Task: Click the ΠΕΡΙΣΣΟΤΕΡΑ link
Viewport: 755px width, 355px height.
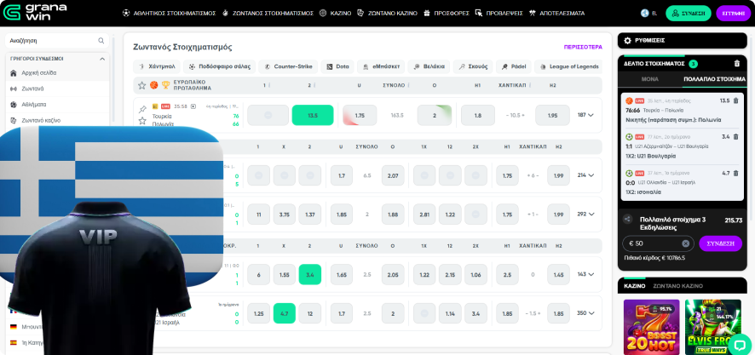Action: coord(583,47)
